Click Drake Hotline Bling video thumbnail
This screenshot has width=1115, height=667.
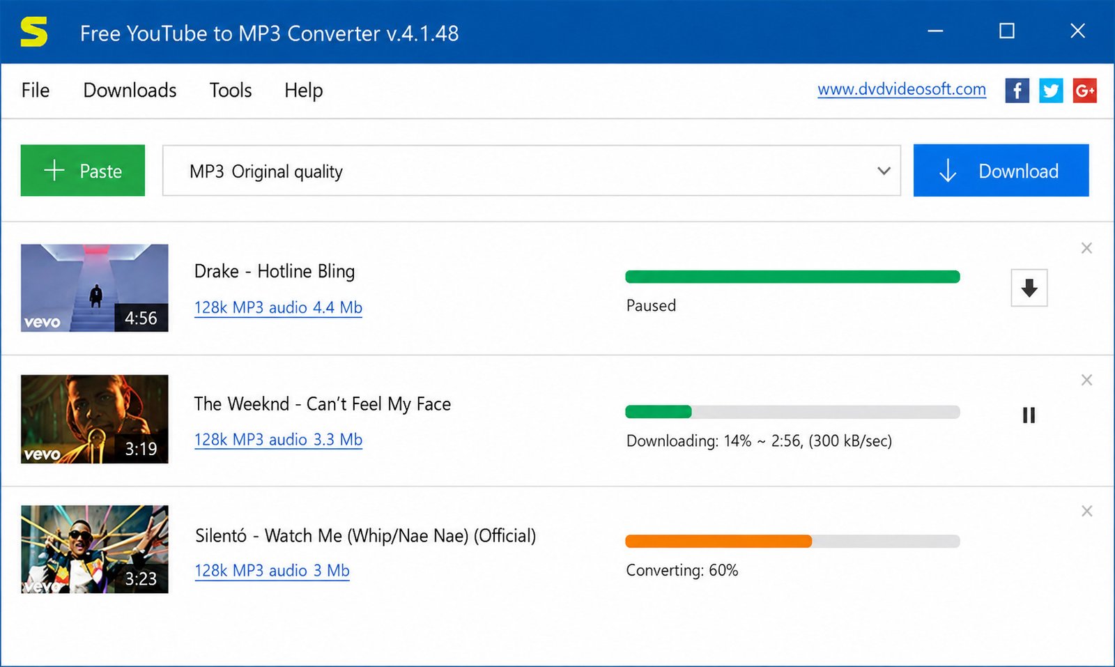95,288
